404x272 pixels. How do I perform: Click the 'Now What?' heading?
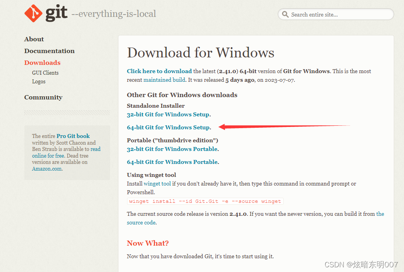(x=148, y=243)
